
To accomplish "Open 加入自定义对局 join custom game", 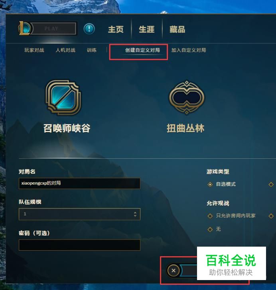I will point(189,50).
